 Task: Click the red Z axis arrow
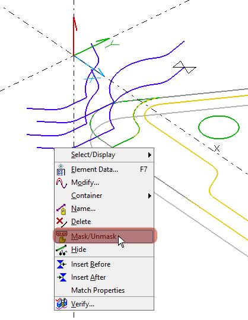coord(74,36)
